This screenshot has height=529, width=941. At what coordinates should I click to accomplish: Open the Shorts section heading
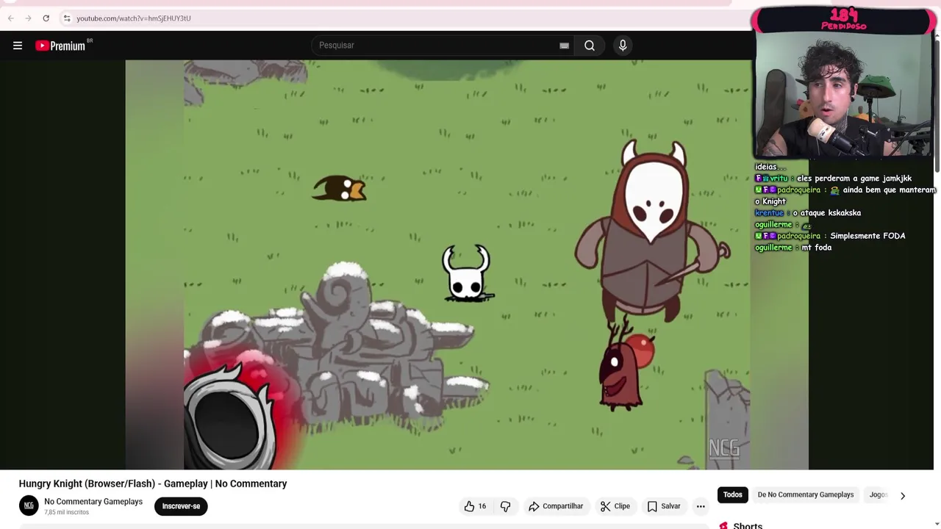pyautogui.click(x=748, y=525)
